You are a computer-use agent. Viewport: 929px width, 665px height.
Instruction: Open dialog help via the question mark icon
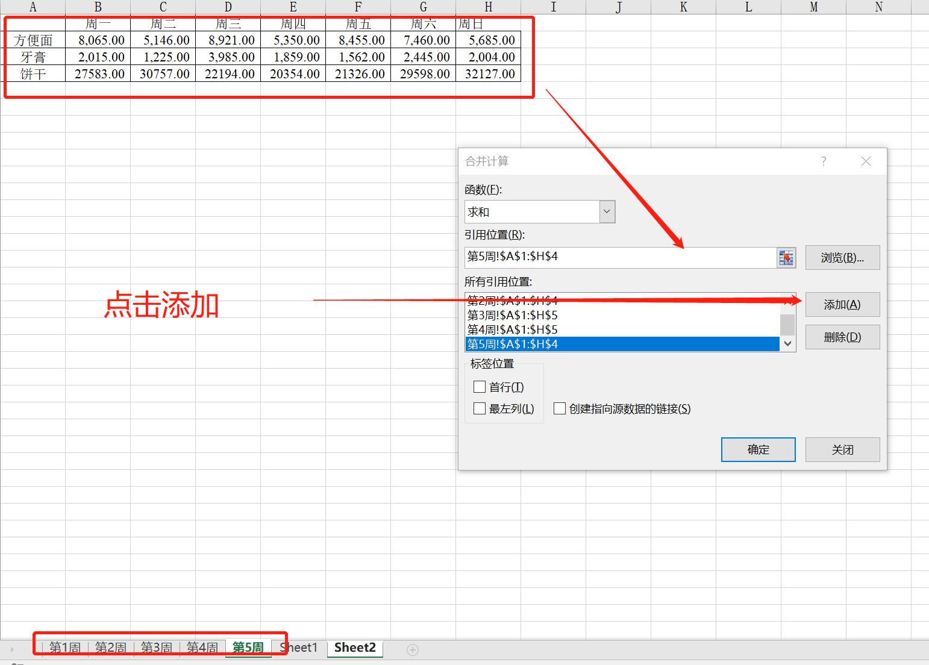click(823, 161)
